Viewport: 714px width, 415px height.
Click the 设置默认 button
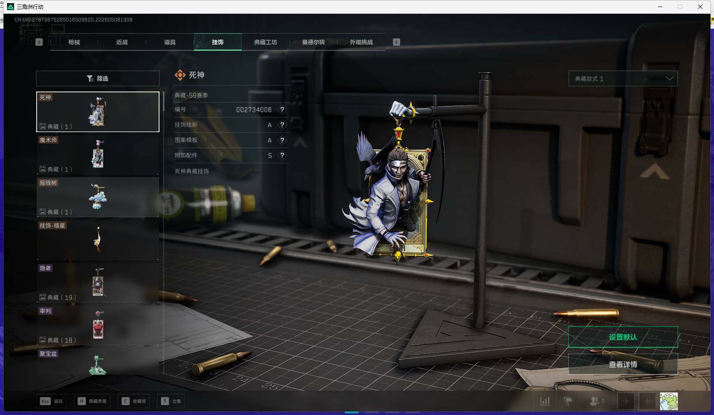[623, 337]
